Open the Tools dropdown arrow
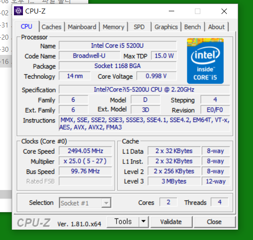 [143, 222]
